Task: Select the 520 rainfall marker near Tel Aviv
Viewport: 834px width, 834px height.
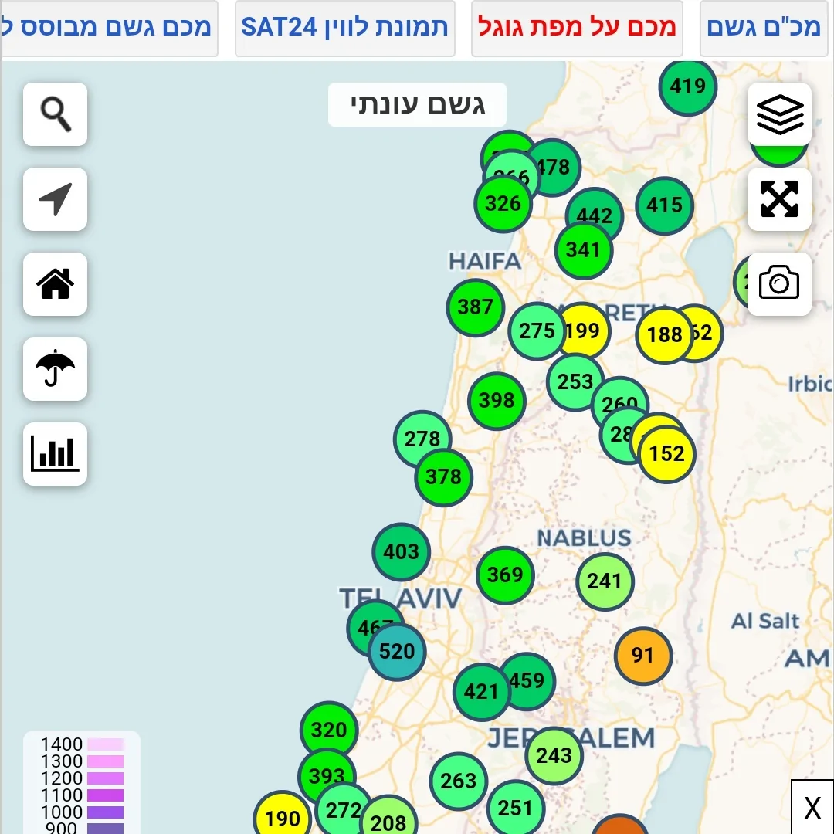Action: point(397,652)
